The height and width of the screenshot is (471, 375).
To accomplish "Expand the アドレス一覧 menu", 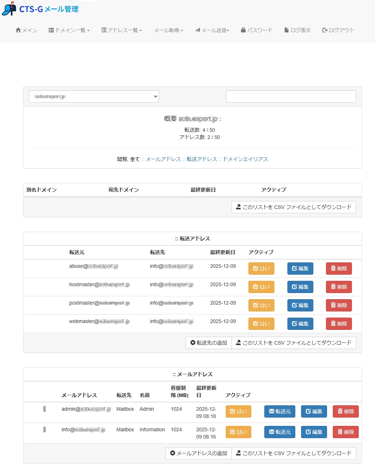I will (x=122, y=30).
